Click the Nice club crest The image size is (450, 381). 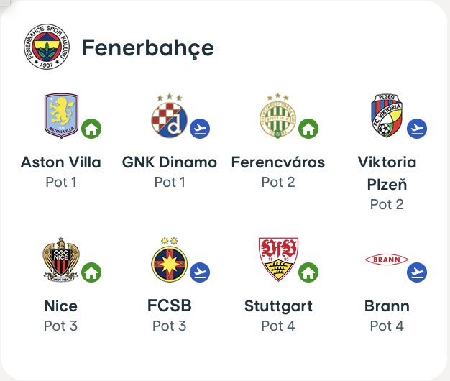pyautogui.click(x=60, y=260)
